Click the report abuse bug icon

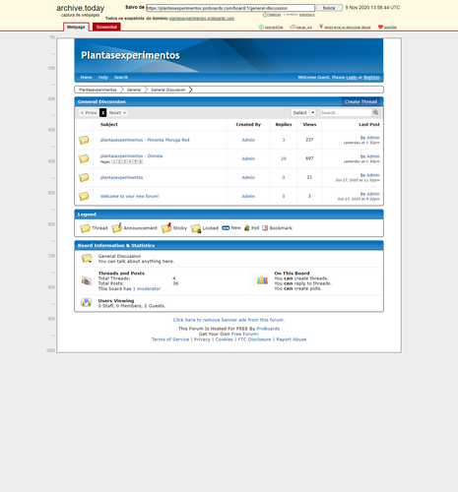[321, 27]
